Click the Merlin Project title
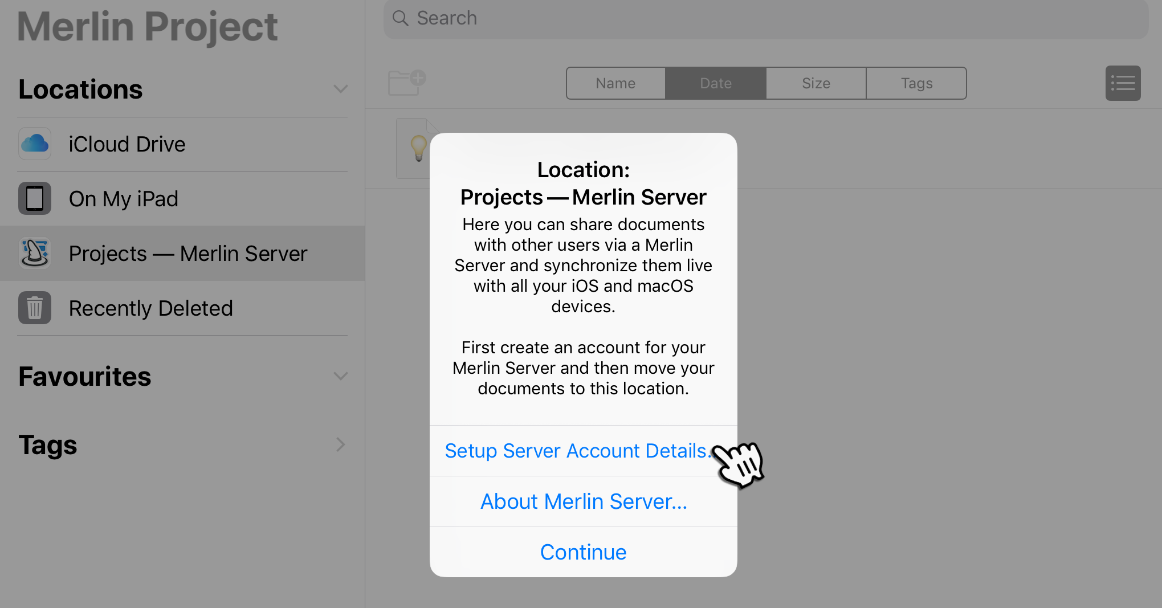Screen dimensions: 1162x608 point(148,27)
